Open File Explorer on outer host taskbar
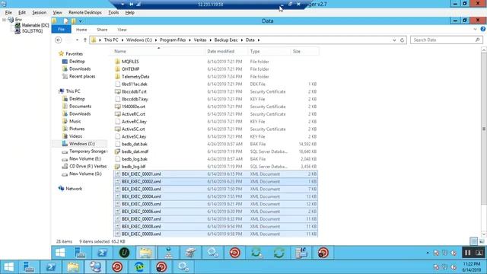Image resolution: width=487 pixels, height=274 pixels. coord(73,267)
